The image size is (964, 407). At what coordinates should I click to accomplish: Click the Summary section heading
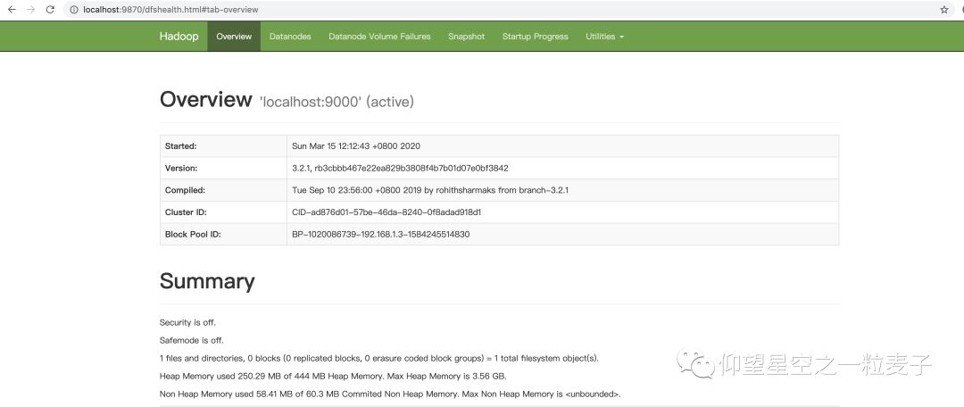pos(207,281)
